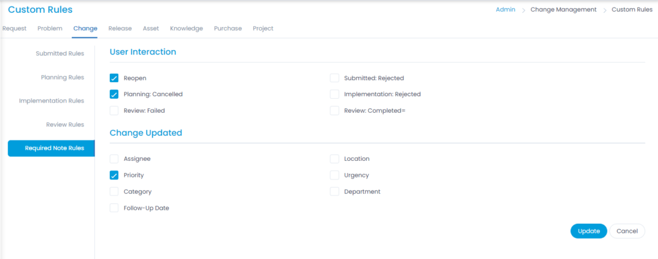
Task: Uncheck the Priority checkbox
Action: pos(114,175)
